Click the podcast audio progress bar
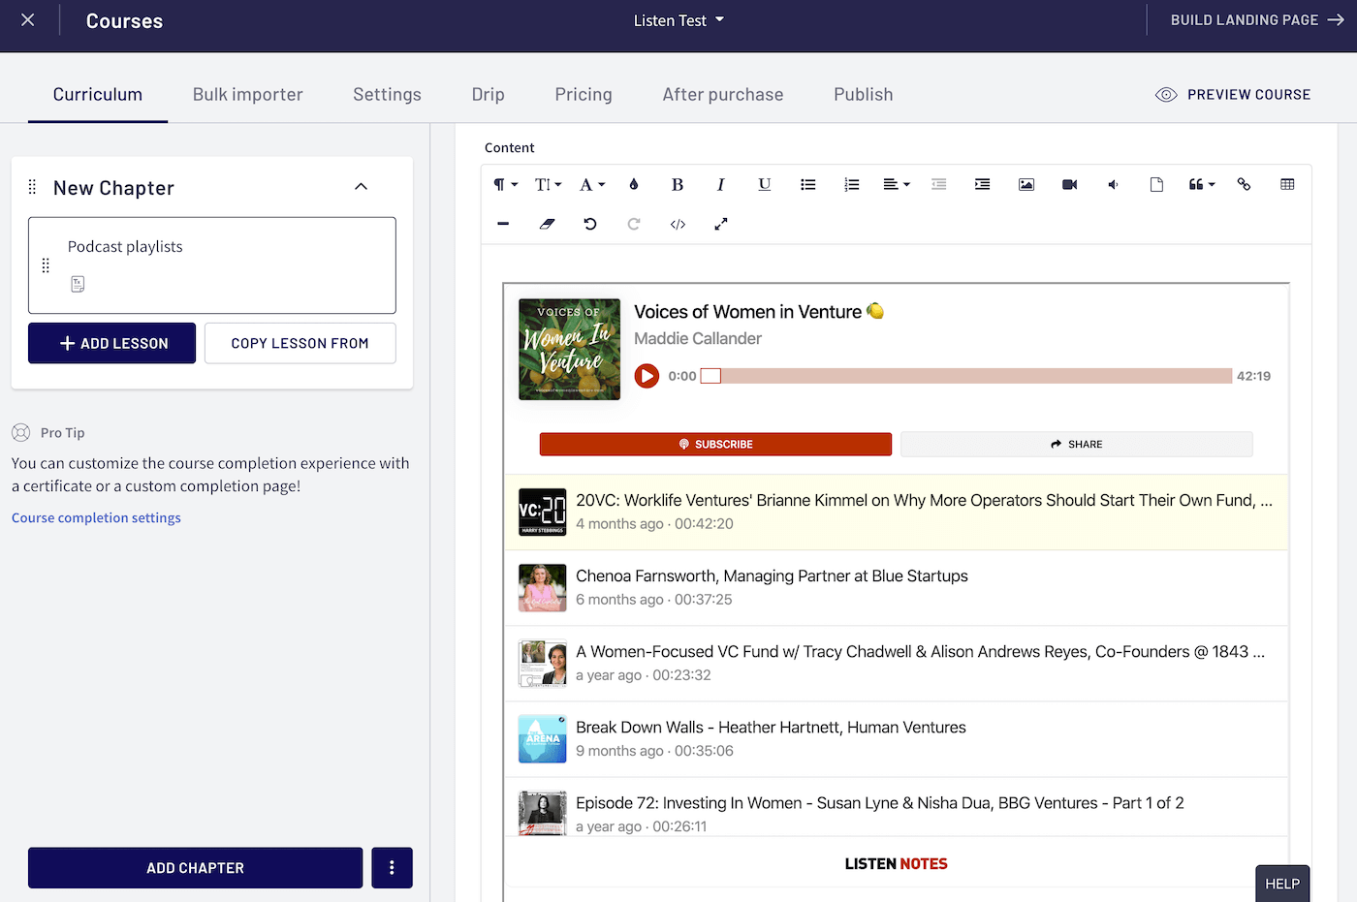1357x902 pixels. click(966, 376)
